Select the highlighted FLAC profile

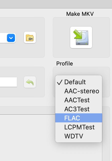pos(79,118)
